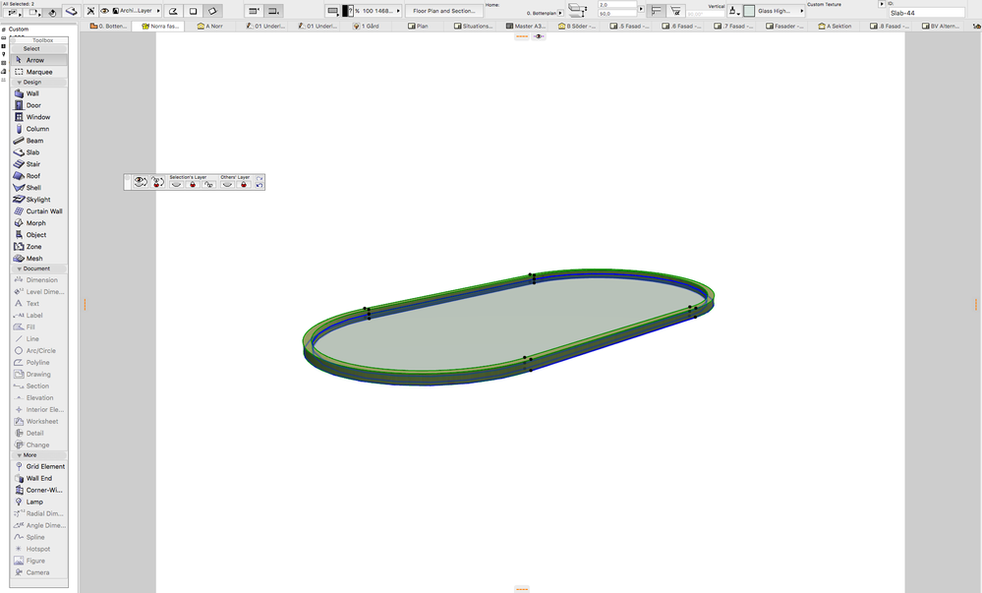Screen dimensions: 982x593
Task: Select the Mesh tool
Action: (39, 259)
